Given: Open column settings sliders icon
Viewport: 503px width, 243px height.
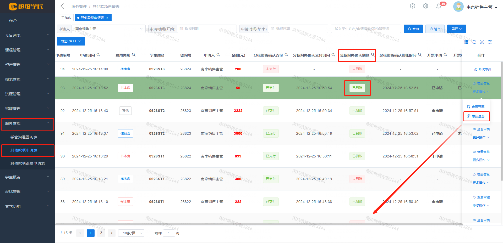Looking at the screenshot, I should tap(490, 42).
